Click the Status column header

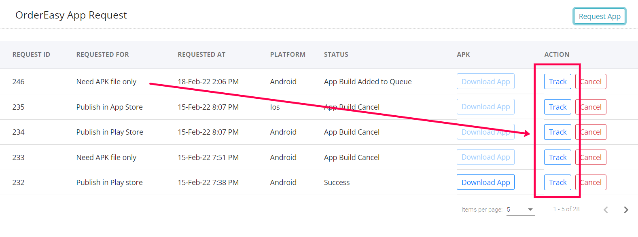(x=336, y=54)
